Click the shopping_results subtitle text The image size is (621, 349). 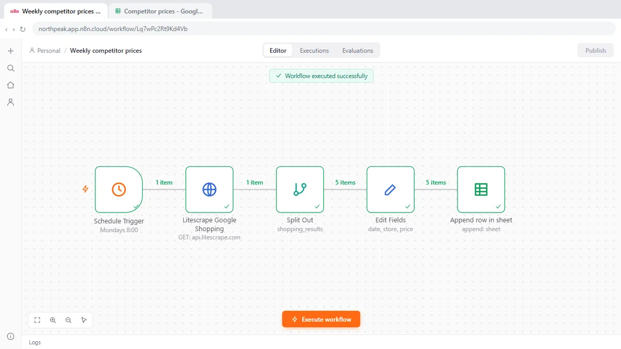(x=300, y=229)
